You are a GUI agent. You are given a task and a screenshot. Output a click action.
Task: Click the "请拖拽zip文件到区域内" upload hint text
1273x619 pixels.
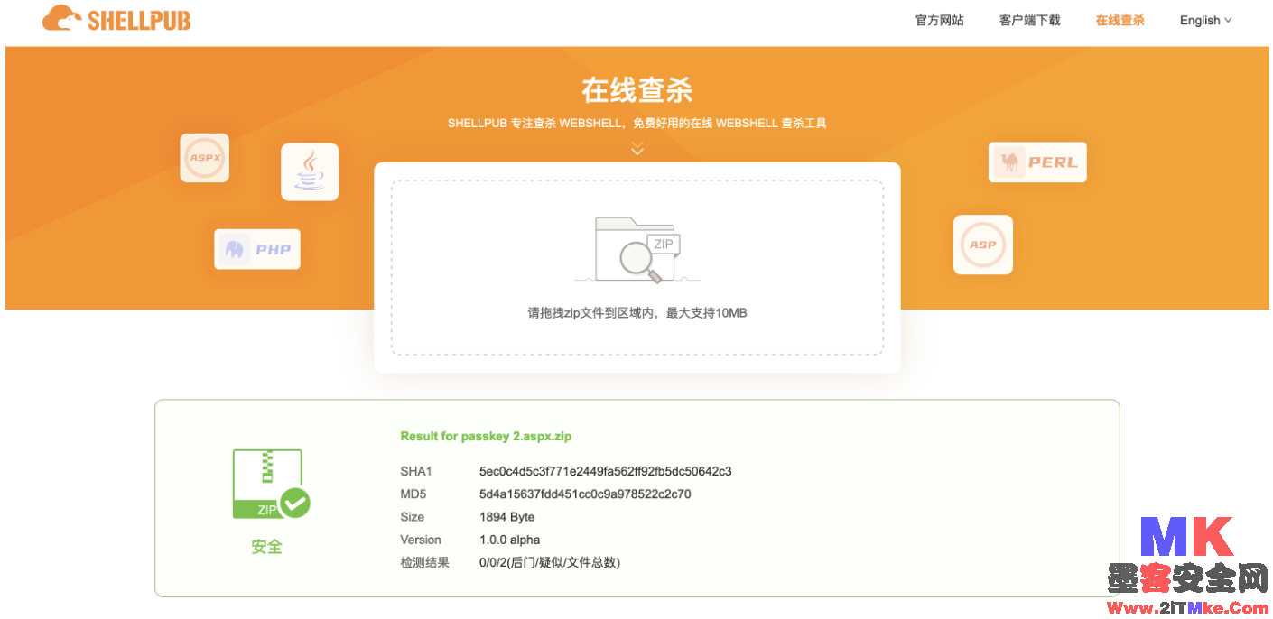(637, 313)
